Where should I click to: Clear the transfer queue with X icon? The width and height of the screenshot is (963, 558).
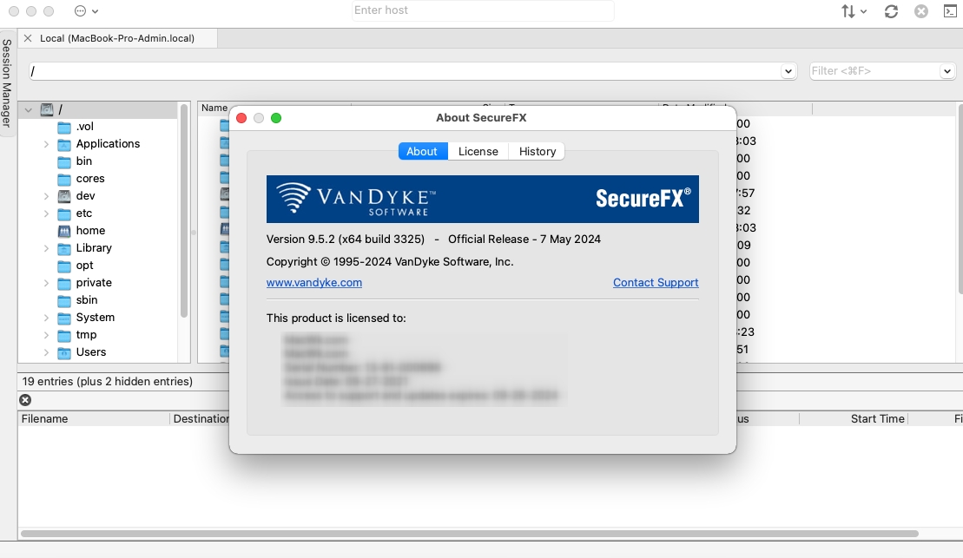tap(25, 400)
